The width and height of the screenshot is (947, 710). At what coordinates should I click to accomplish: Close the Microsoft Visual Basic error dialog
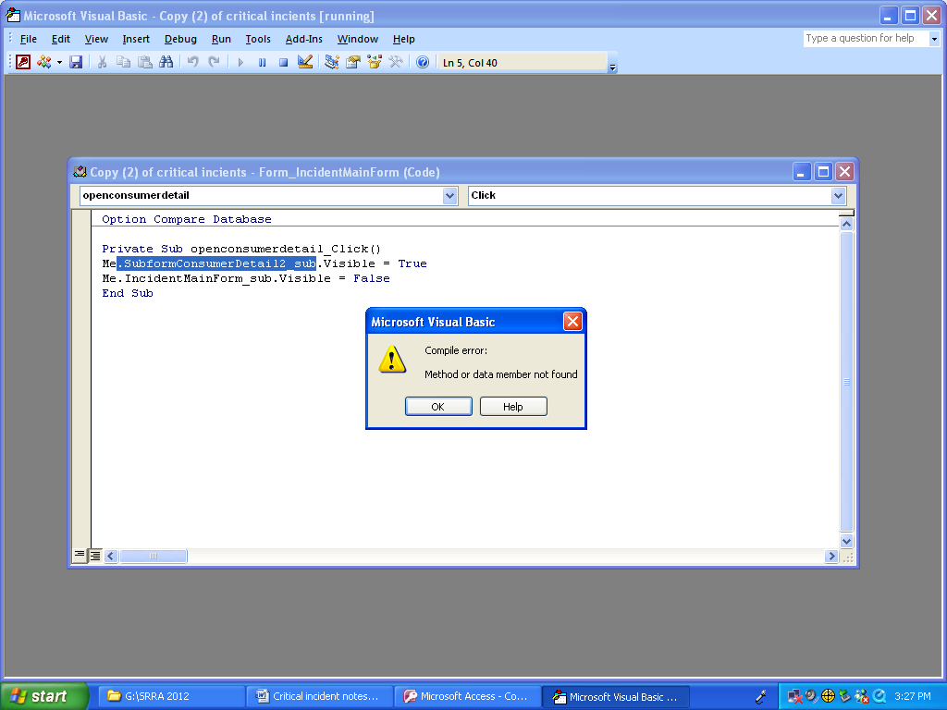click(572, 322)
